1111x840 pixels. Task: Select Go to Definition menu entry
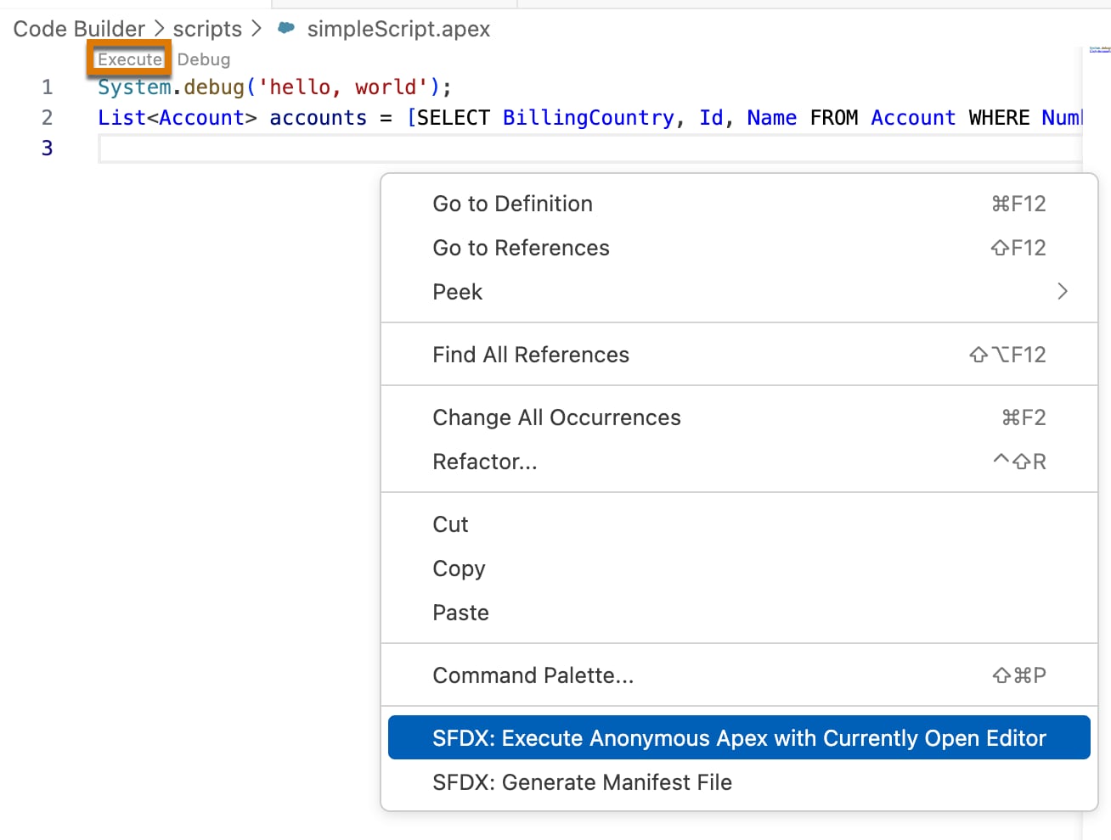739,204
